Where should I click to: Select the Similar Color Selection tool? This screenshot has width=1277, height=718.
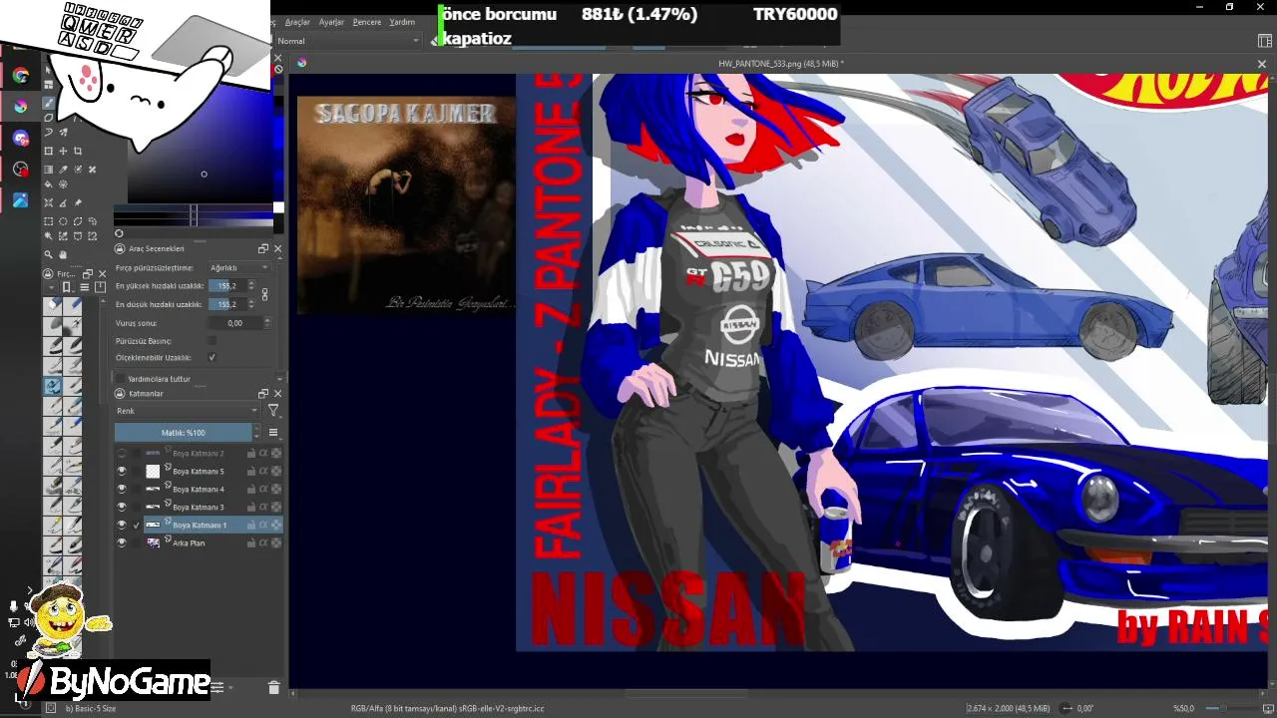(x=63, y=236)
